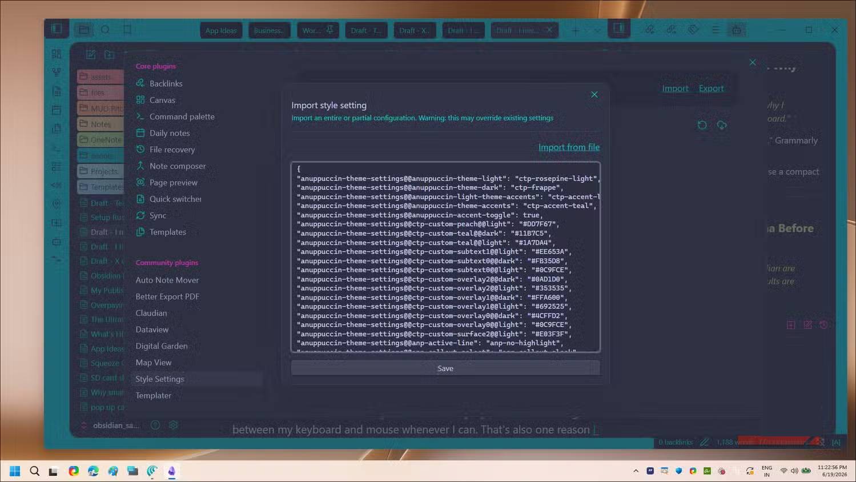Open Canvas core plugin settings

click(162, 100)
